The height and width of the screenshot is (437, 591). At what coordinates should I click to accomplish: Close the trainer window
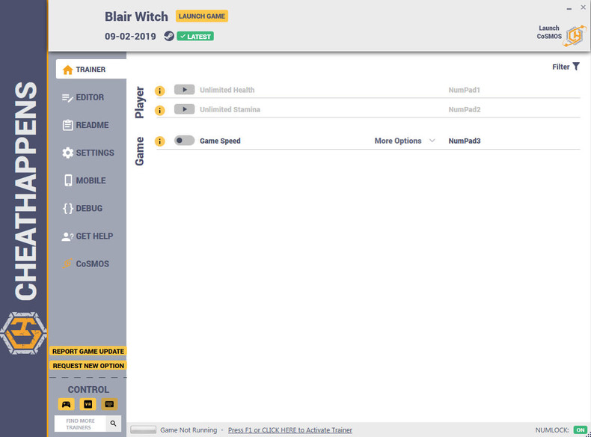point(583,7)
